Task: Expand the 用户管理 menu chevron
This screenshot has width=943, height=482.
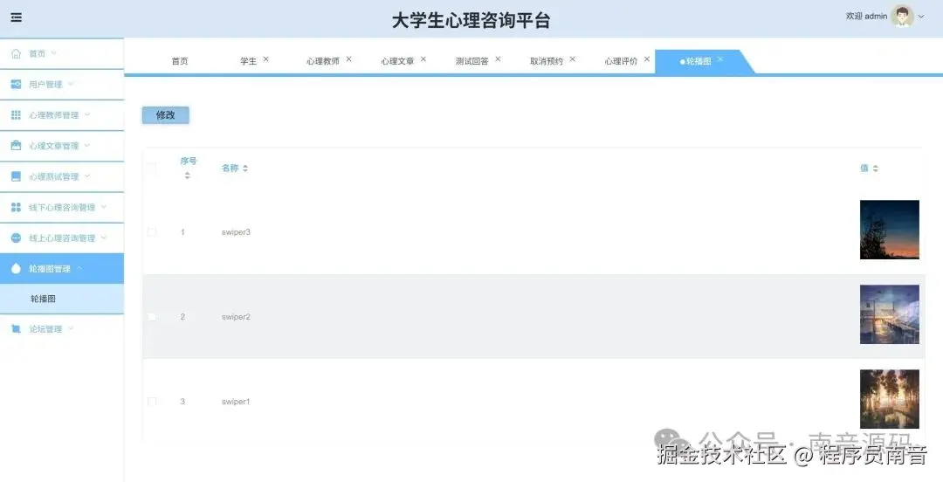Action: (x=71, y=84)
